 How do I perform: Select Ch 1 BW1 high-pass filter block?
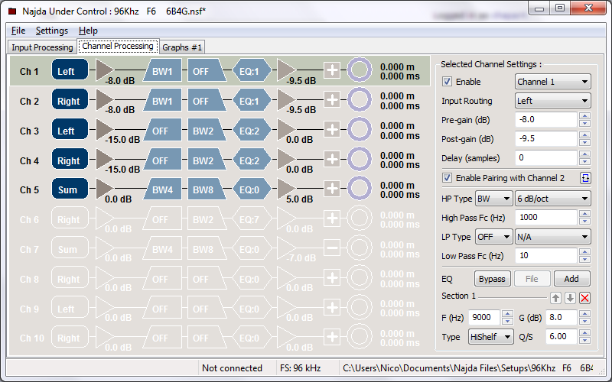click(x=162, y=70)
